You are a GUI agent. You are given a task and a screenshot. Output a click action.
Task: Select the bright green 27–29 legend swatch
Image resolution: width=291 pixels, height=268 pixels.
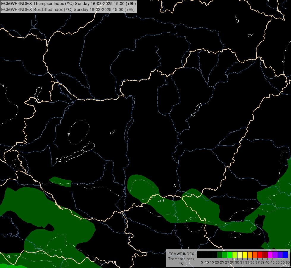tap(230, 255)
